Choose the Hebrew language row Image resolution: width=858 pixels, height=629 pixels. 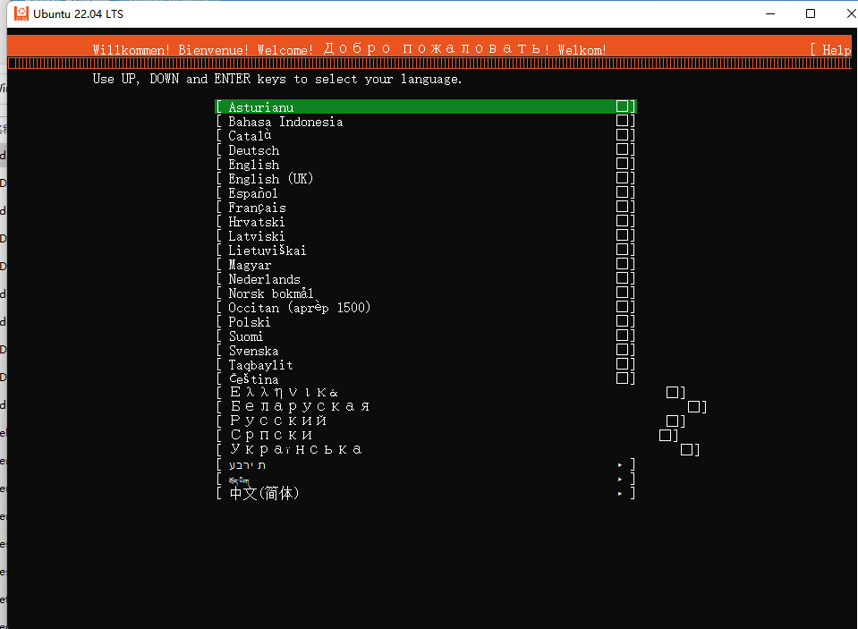tap(426, 464)
